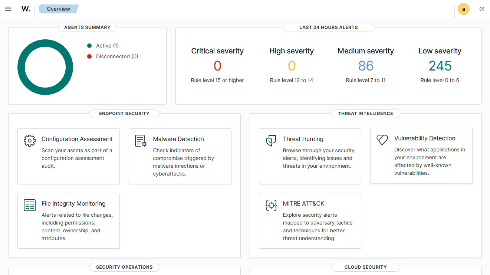
Task: Click the 'AGENTS SUMMARY' panel title
Action: [x=87, y=27]
